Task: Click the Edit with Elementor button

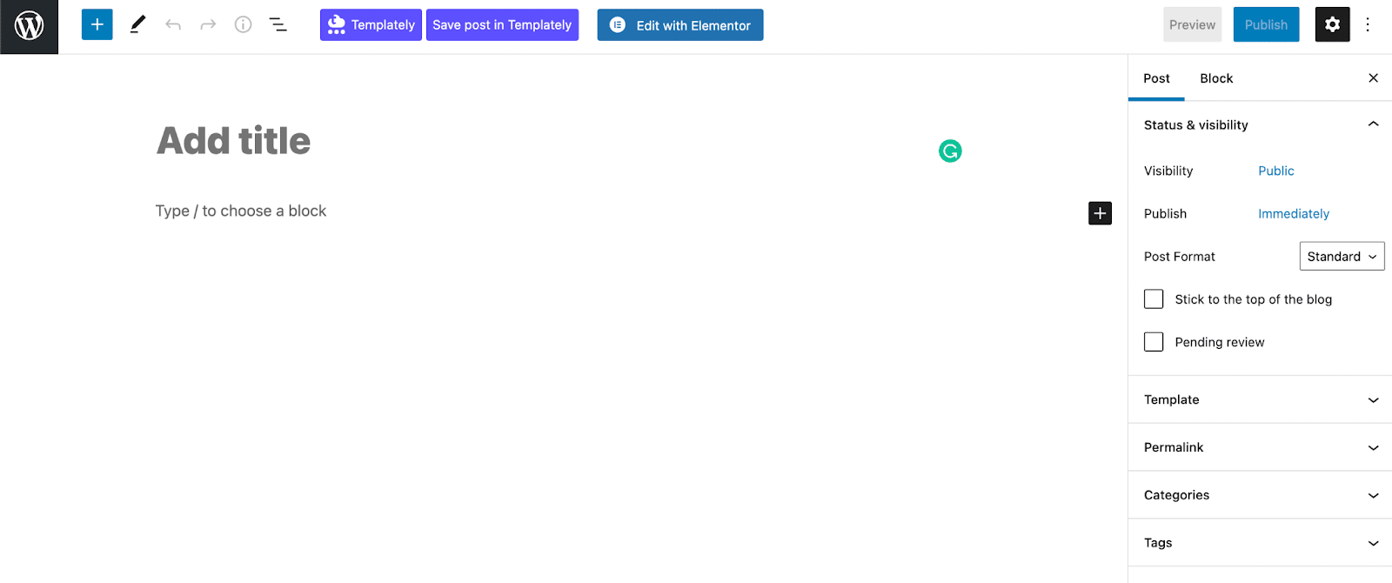Action: pyautogui.click(x=680, y=25)
